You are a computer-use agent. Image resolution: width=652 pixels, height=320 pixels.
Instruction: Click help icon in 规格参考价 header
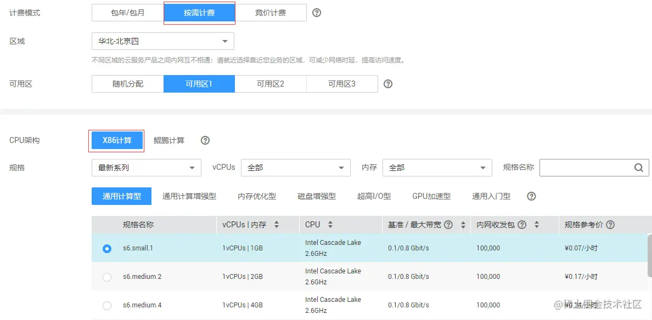tap(610, 225)
